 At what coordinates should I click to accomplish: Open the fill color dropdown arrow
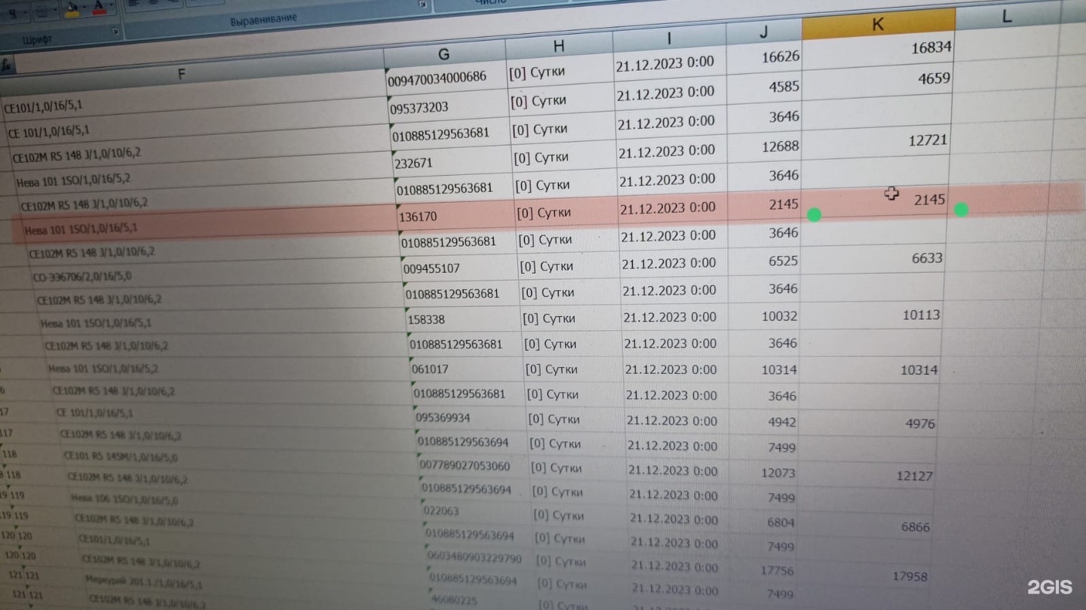[84, 7]
